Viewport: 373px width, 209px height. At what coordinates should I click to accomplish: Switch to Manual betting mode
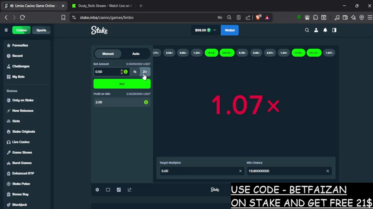click(x=108, y=54)
